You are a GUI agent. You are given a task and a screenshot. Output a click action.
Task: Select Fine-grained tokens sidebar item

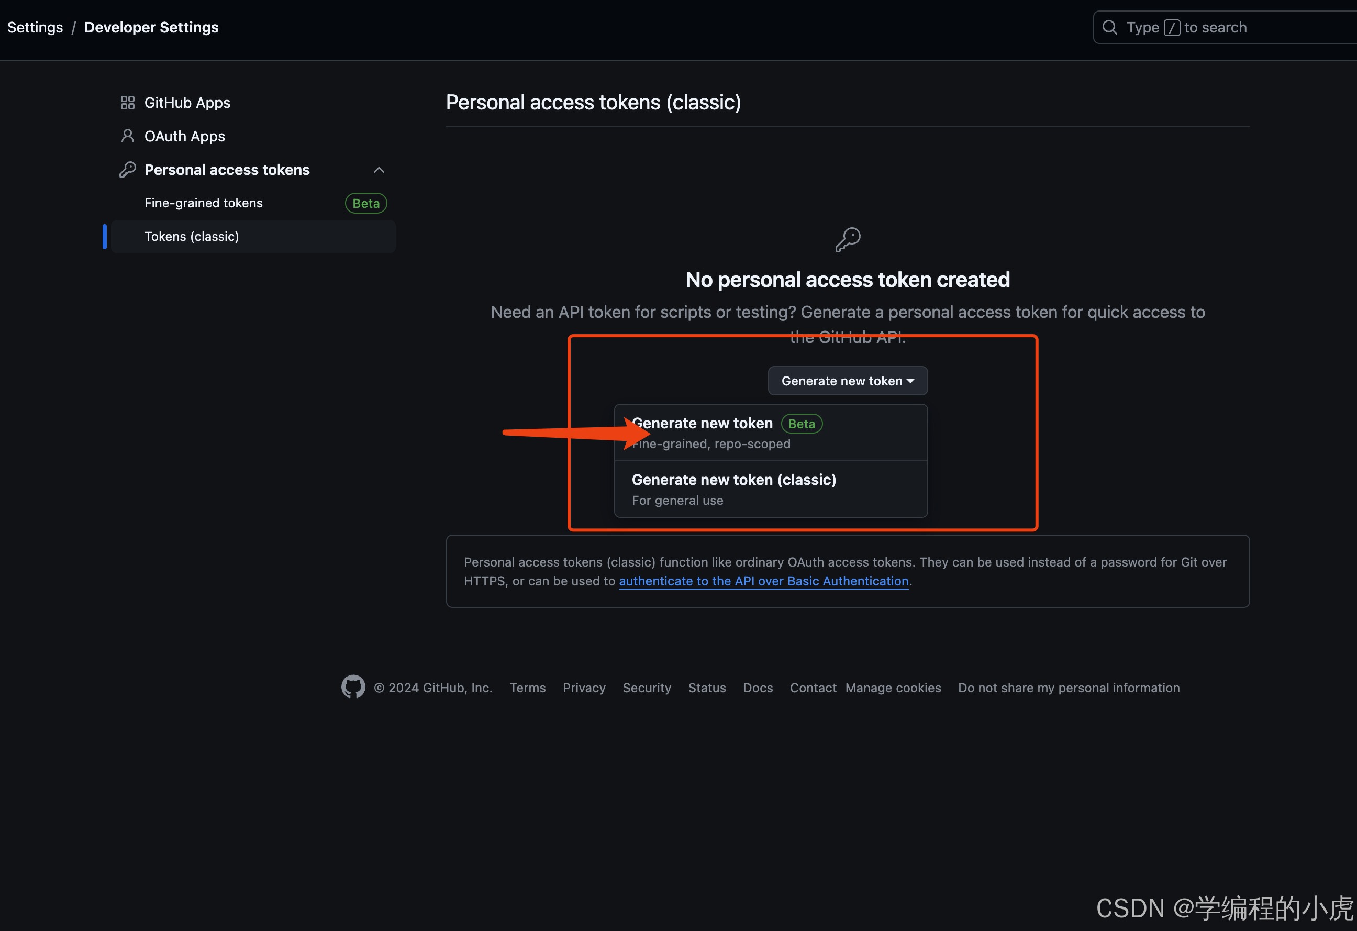click(x=202, y=202)
